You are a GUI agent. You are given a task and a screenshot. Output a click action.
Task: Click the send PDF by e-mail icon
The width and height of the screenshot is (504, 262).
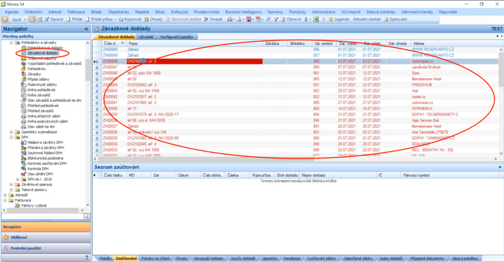tap(258, 19)
